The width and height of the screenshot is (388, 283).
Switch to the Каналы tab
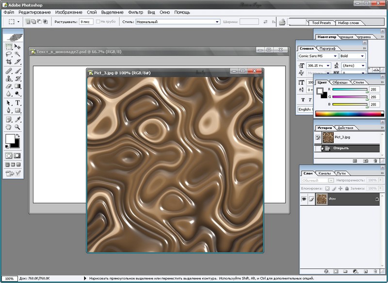324,173
